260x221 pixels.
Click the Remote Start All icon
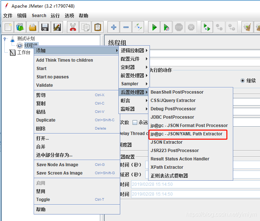click(x=207, y=27)
